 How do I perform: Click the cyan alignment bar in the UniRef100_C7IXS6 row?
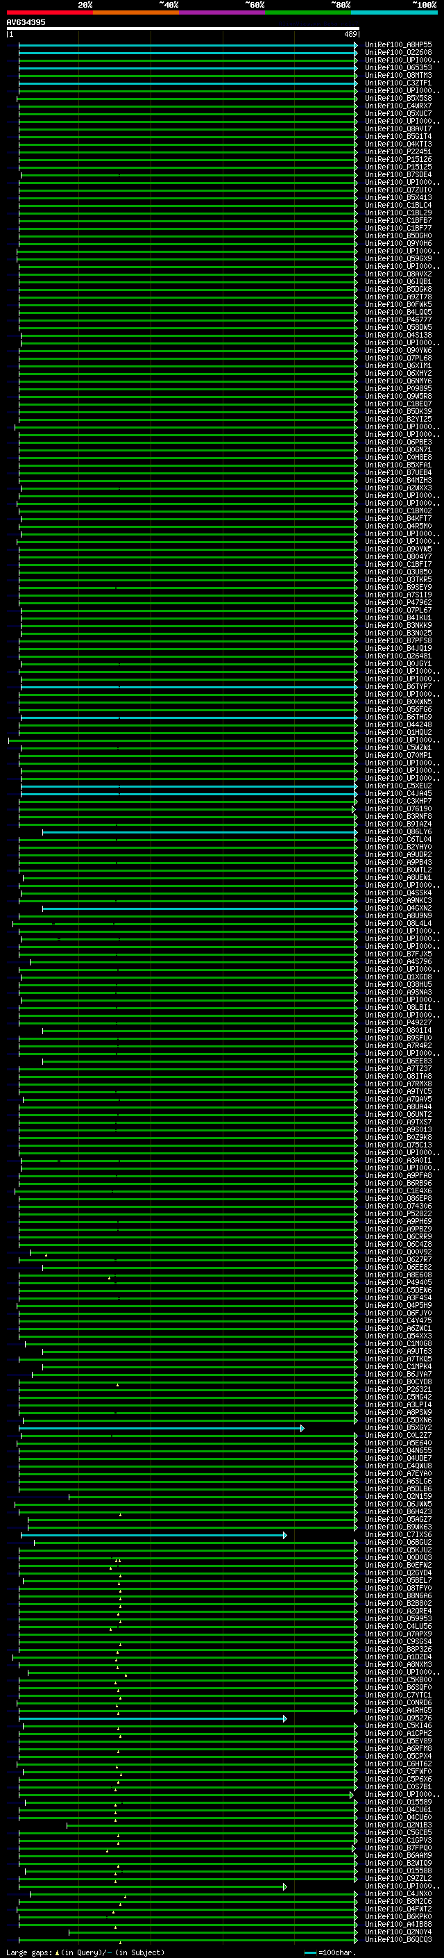(154, 1536)
